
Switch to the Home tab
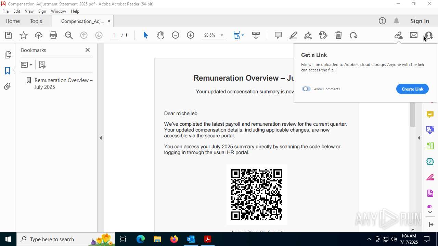(x=13, y=21)
